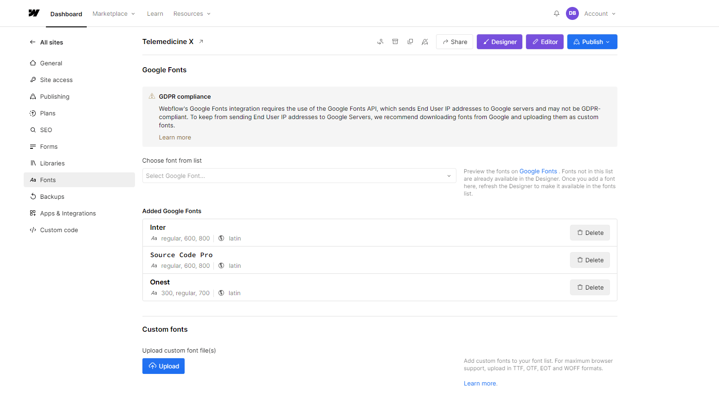
Task: Click the DB user avatar
Action: pos(572,13)
